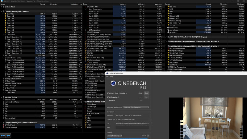Screen dimensions: 247x139
Task: Click the lightning icon beside CPU TDC
Action: pyautogui.click(x=86, y=53)
